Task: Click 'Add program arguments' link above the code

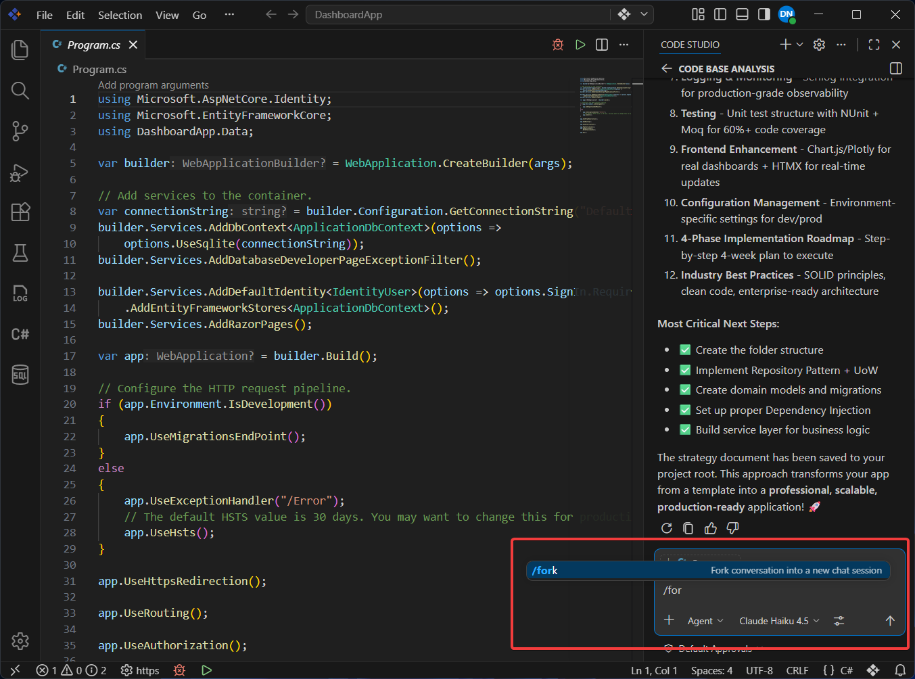Action: (x=154, y=85)
